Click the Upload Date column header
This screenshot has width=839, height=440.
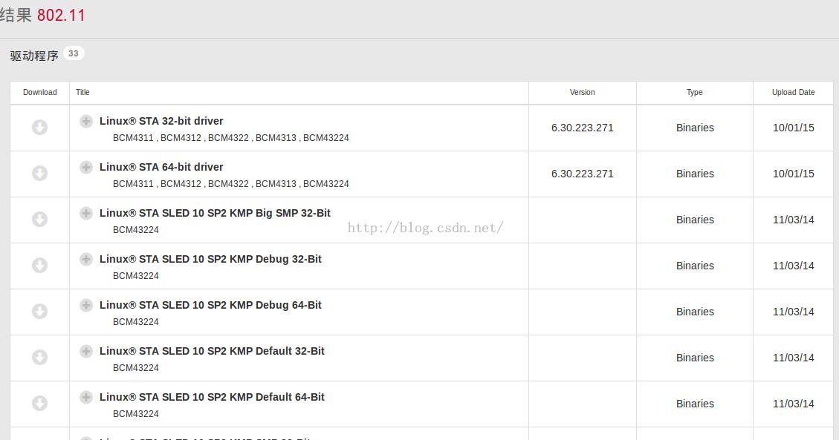793,93
